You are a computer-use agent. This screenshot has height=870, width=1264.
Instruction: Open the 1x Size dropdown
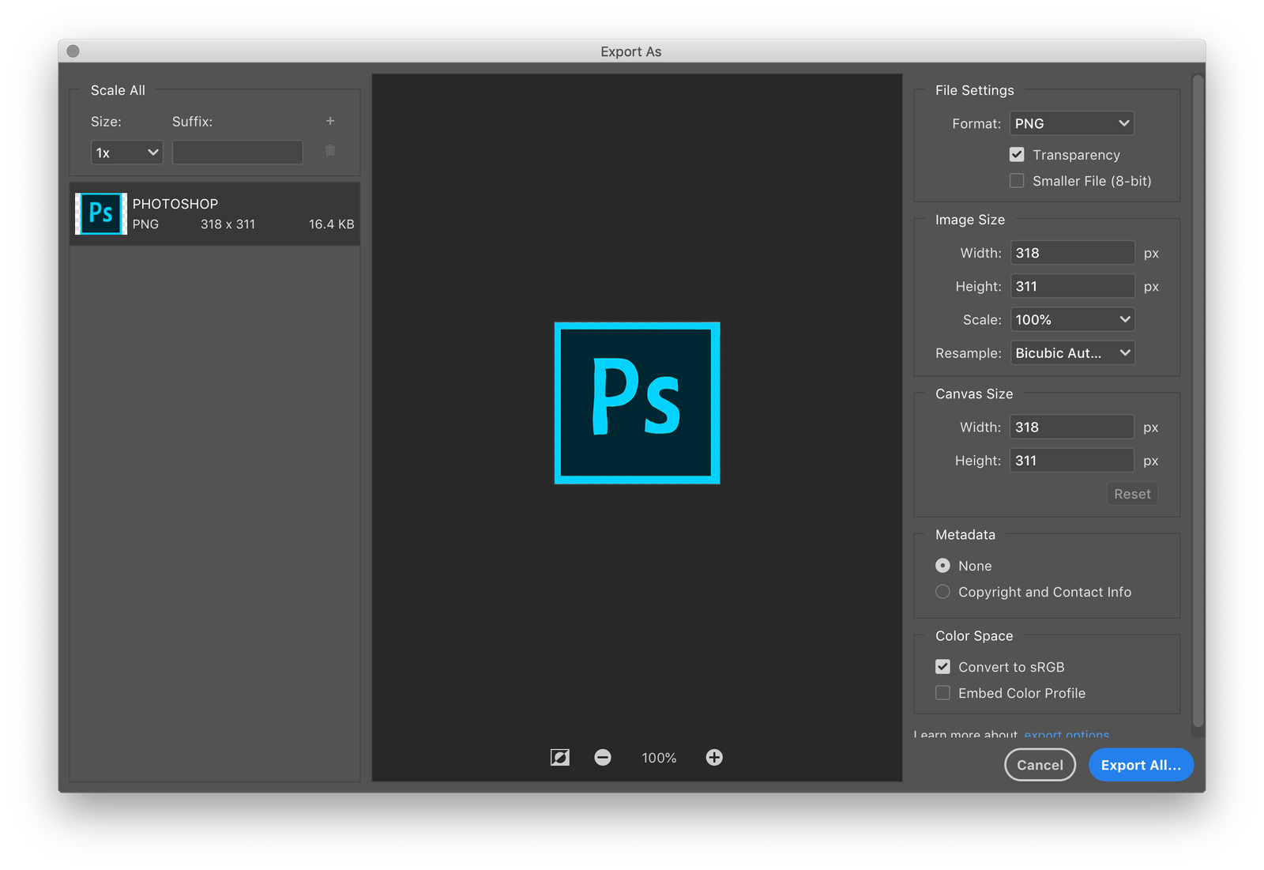[126, 153]
